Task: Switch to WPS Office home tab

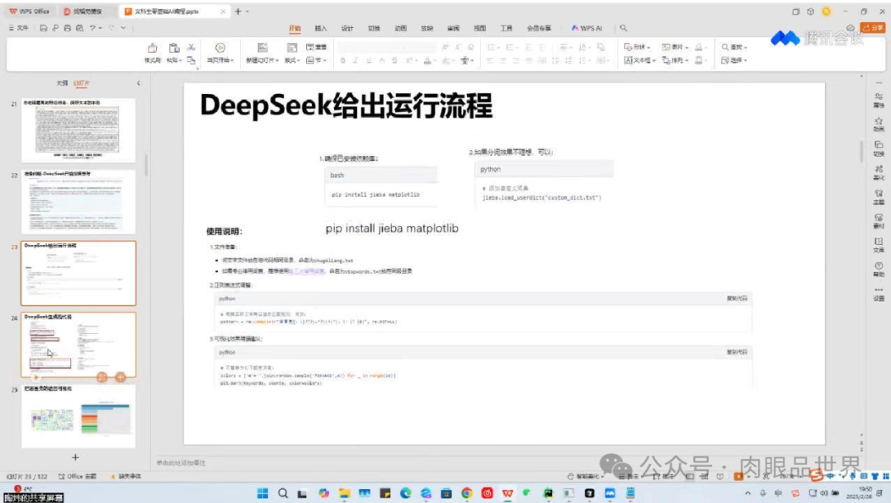Action: pos(29,12)
